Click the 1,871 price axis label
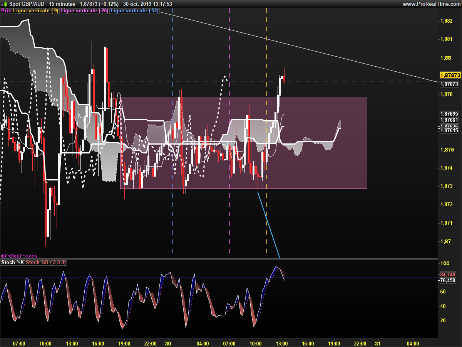Image resolution: width=462 pixels, height=347 pixels. pos(447,223)
